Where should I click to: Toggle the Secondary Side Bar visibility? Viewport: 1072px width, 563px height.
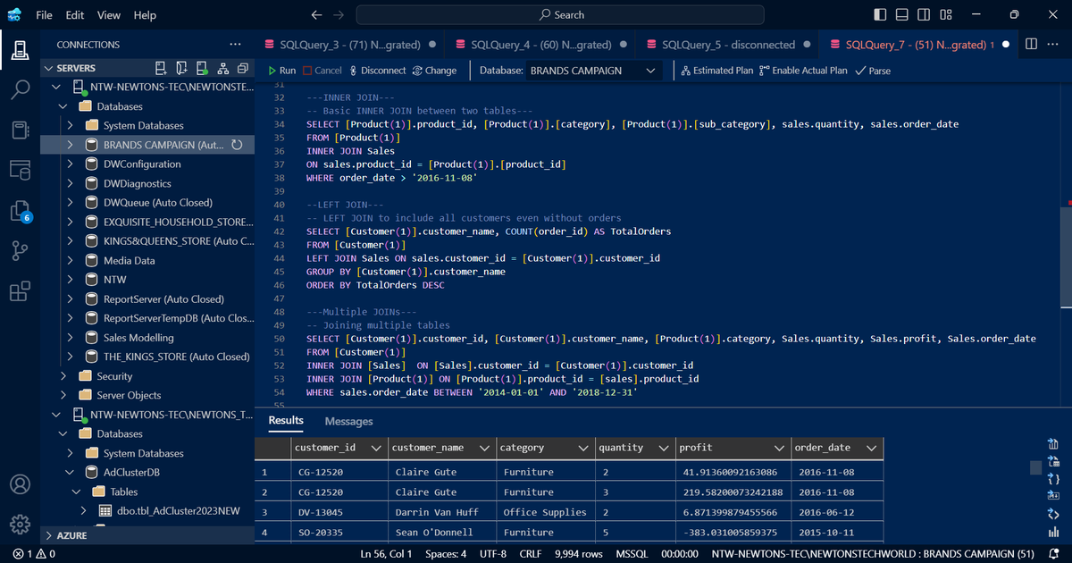point(924,14)
